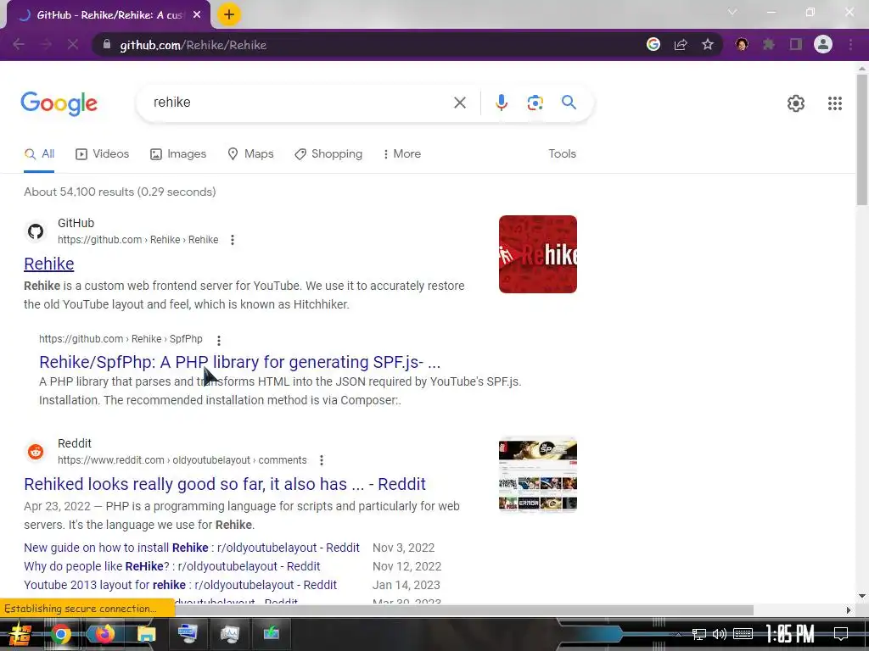
Task: Click the 1:05 PM clock
Action: (x=790, y=634)
